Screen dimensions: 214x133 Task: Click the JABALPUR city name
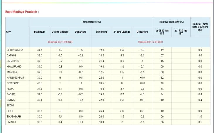point(12,61)
